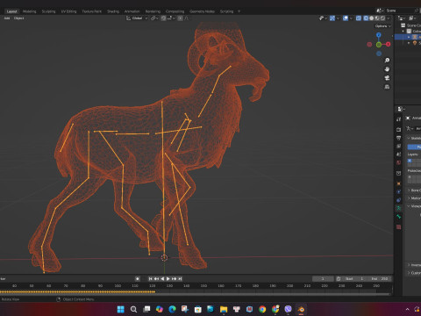Click the viewport zoom magnifier icon

pos(387,61)
